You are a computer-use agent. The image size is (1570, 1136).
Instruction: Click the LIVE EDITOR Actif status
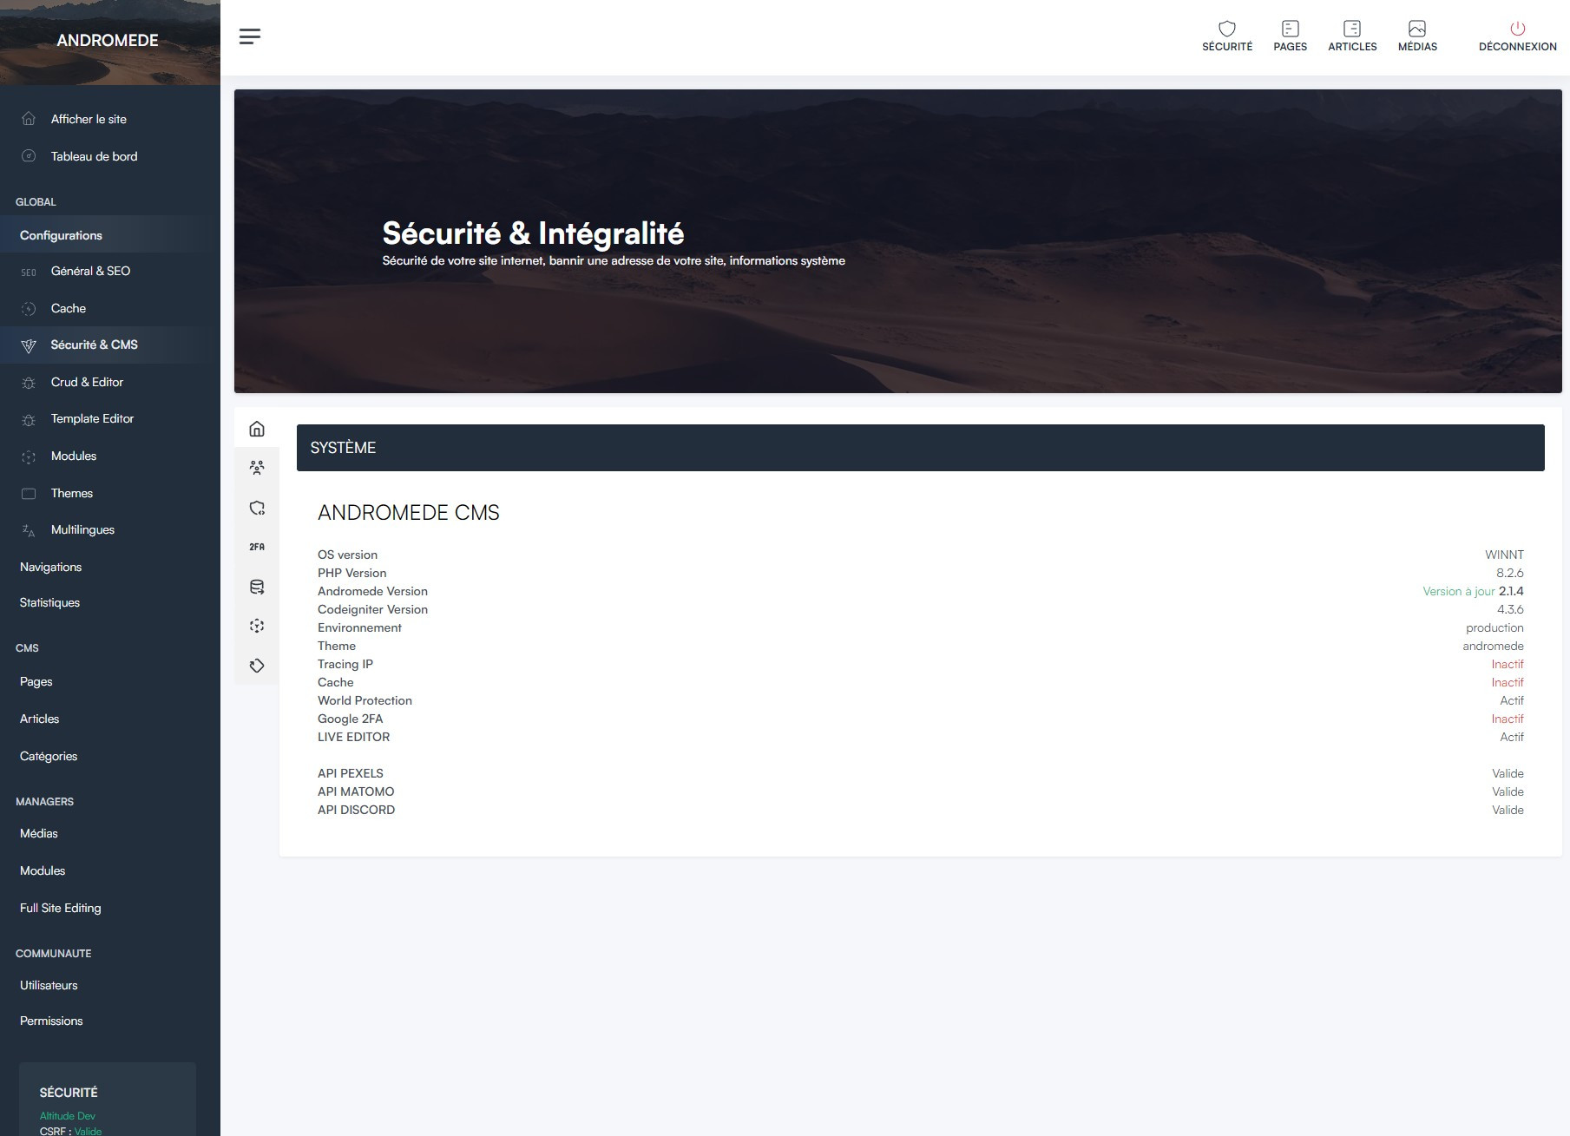pos(1512,737)
